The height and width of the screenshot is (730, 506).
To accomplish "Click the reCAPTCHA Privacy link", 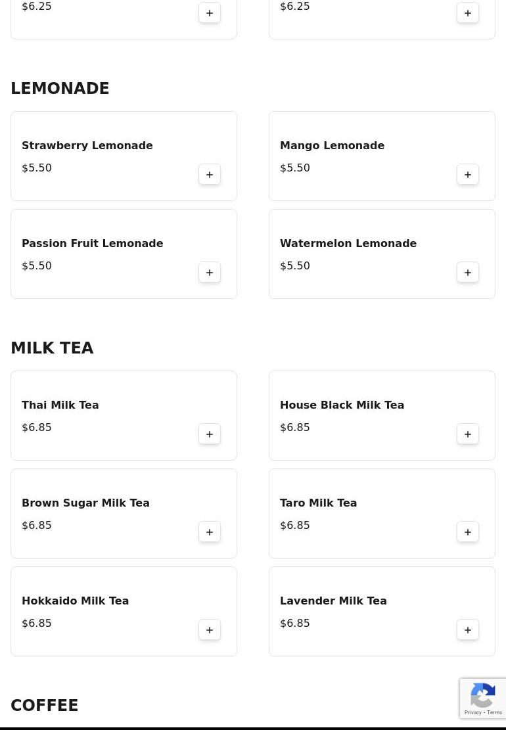I will point(472,712).
